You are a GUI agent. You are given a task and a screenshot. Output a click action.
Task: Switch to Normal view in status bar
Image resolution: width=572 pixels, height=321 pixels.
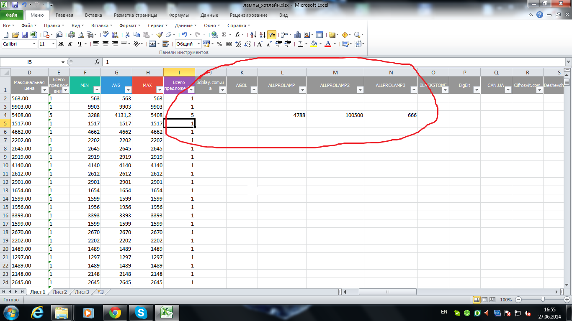click(x=477, y=300)
